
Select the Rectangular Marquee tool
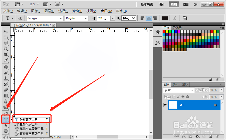tap(6, 37)
